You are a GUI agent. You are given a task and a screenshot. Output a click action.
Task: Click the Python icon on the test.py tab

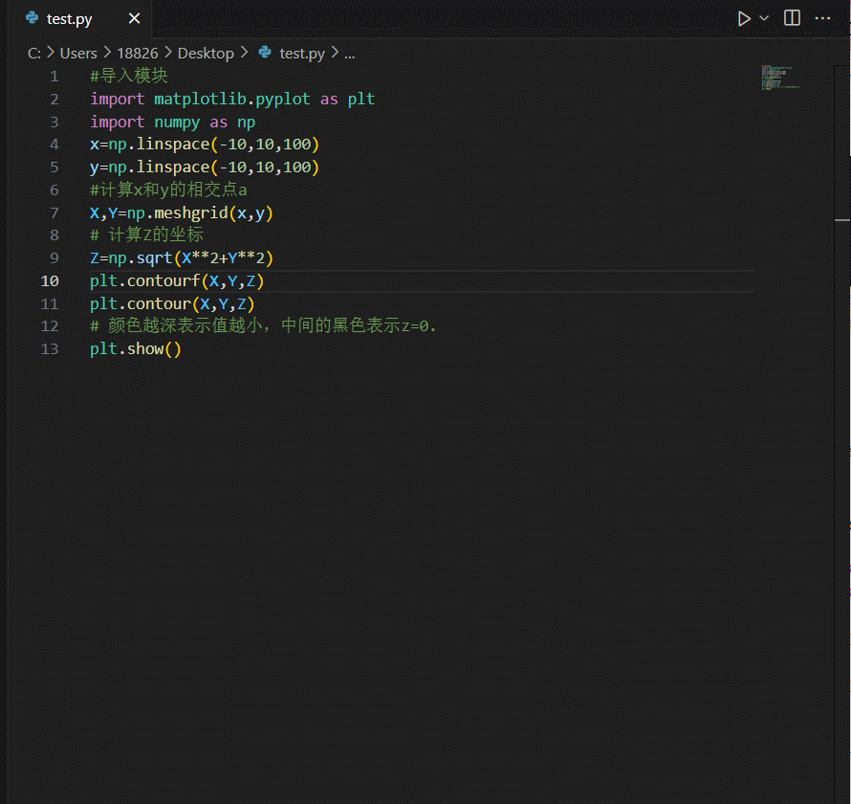pos(32,18)
